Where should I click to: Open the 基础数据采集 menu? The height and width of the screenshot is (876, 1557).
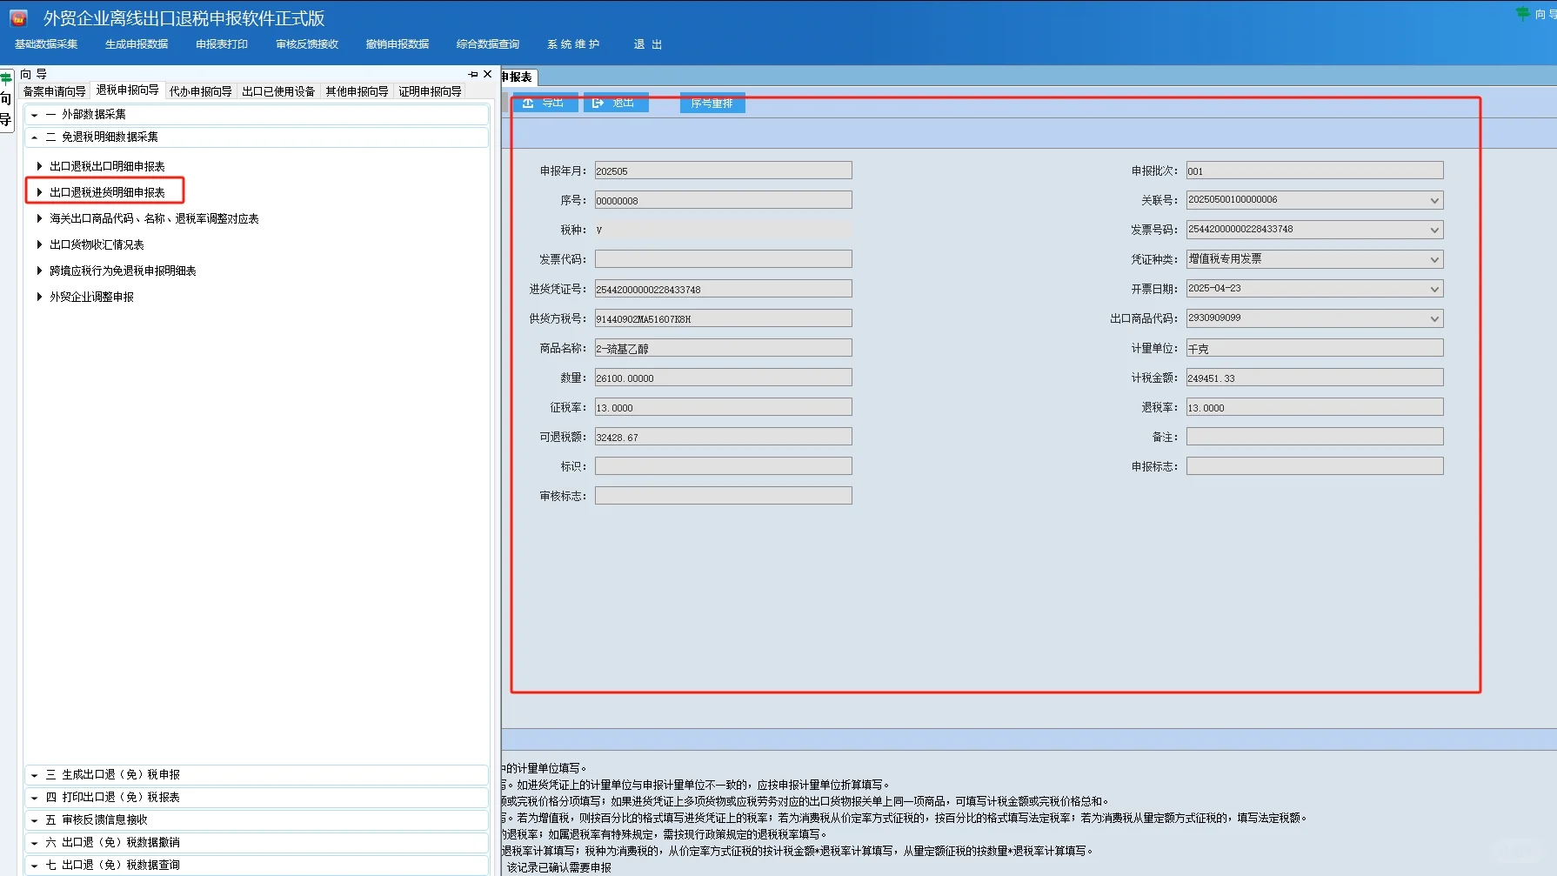(x=46, y=44)
